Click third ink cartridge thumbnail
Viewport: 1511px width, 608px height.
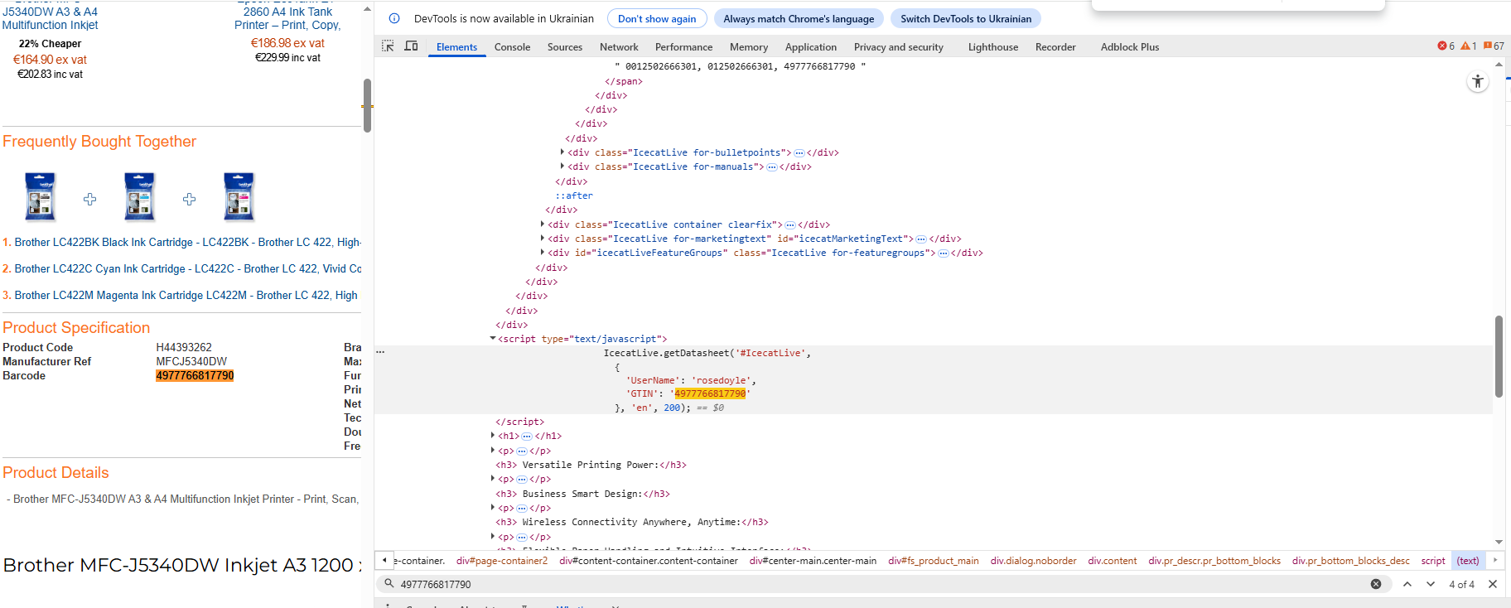239,197
